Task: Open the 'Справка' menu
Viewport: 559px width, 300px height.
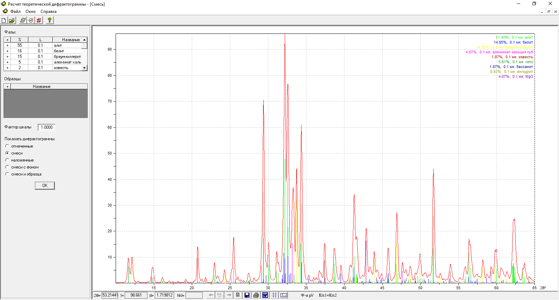Action: pyautogui.click(x=48, y=12)
